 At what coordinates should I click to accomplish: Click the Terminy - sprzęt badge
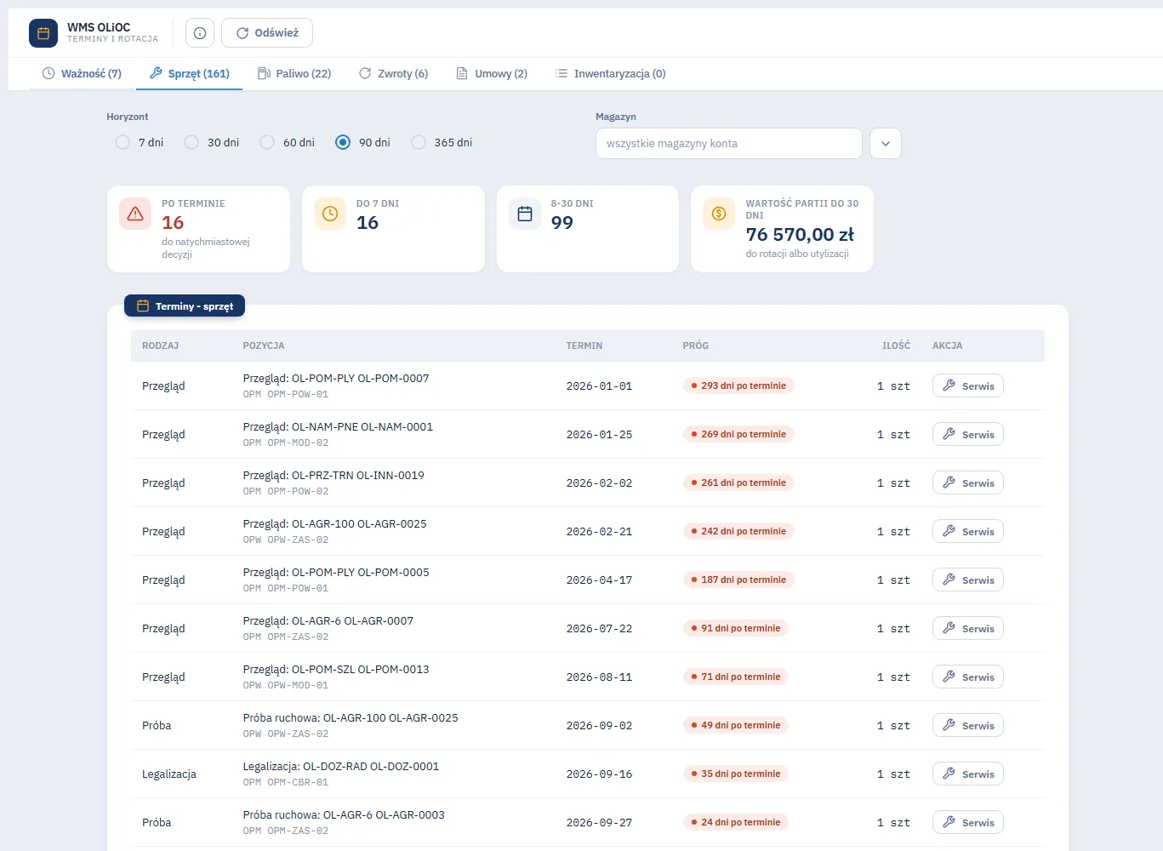(x=185, y=306)
